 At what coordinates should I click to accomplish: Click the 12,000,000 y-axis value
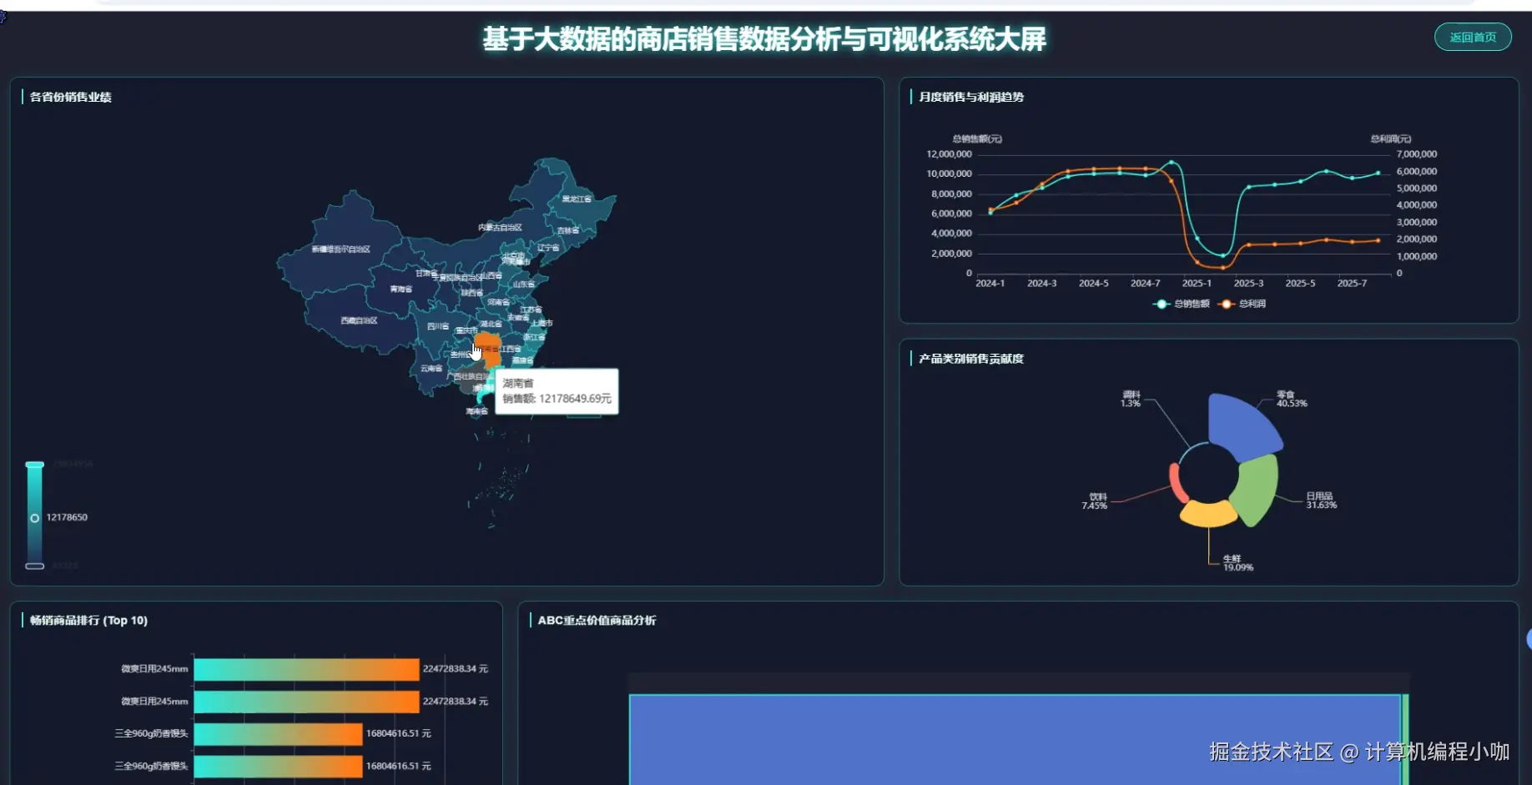point(949,154)
